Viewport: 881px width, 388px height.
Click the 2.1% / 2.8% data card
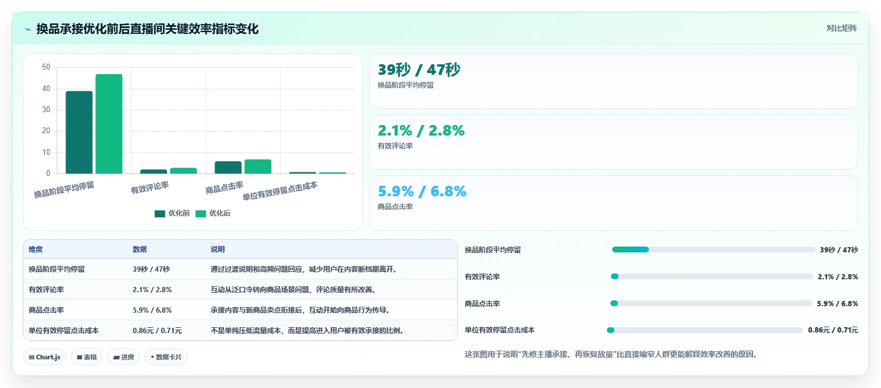pyautogui.click(x=614, y=142)
